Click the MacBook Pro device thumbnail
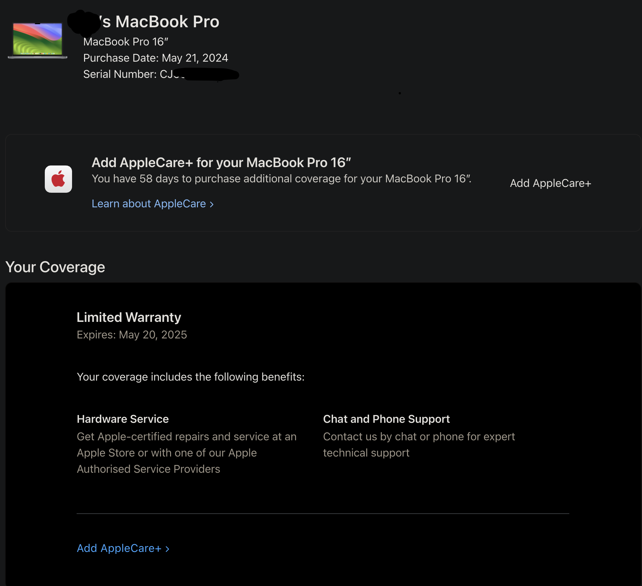Image resolution: width=642 pixels, height=586 pixels. click(38, 40)
